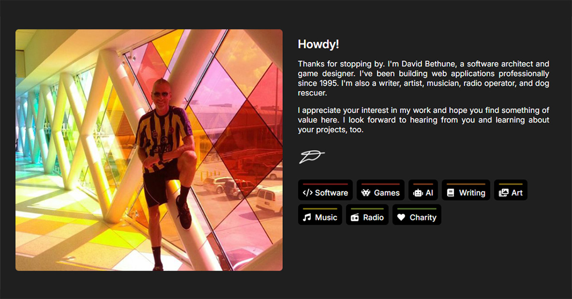The width and height of the screenshot is (572, 299).
Task: Click the book icon beside Writing
Action: [x=450, y=193]
